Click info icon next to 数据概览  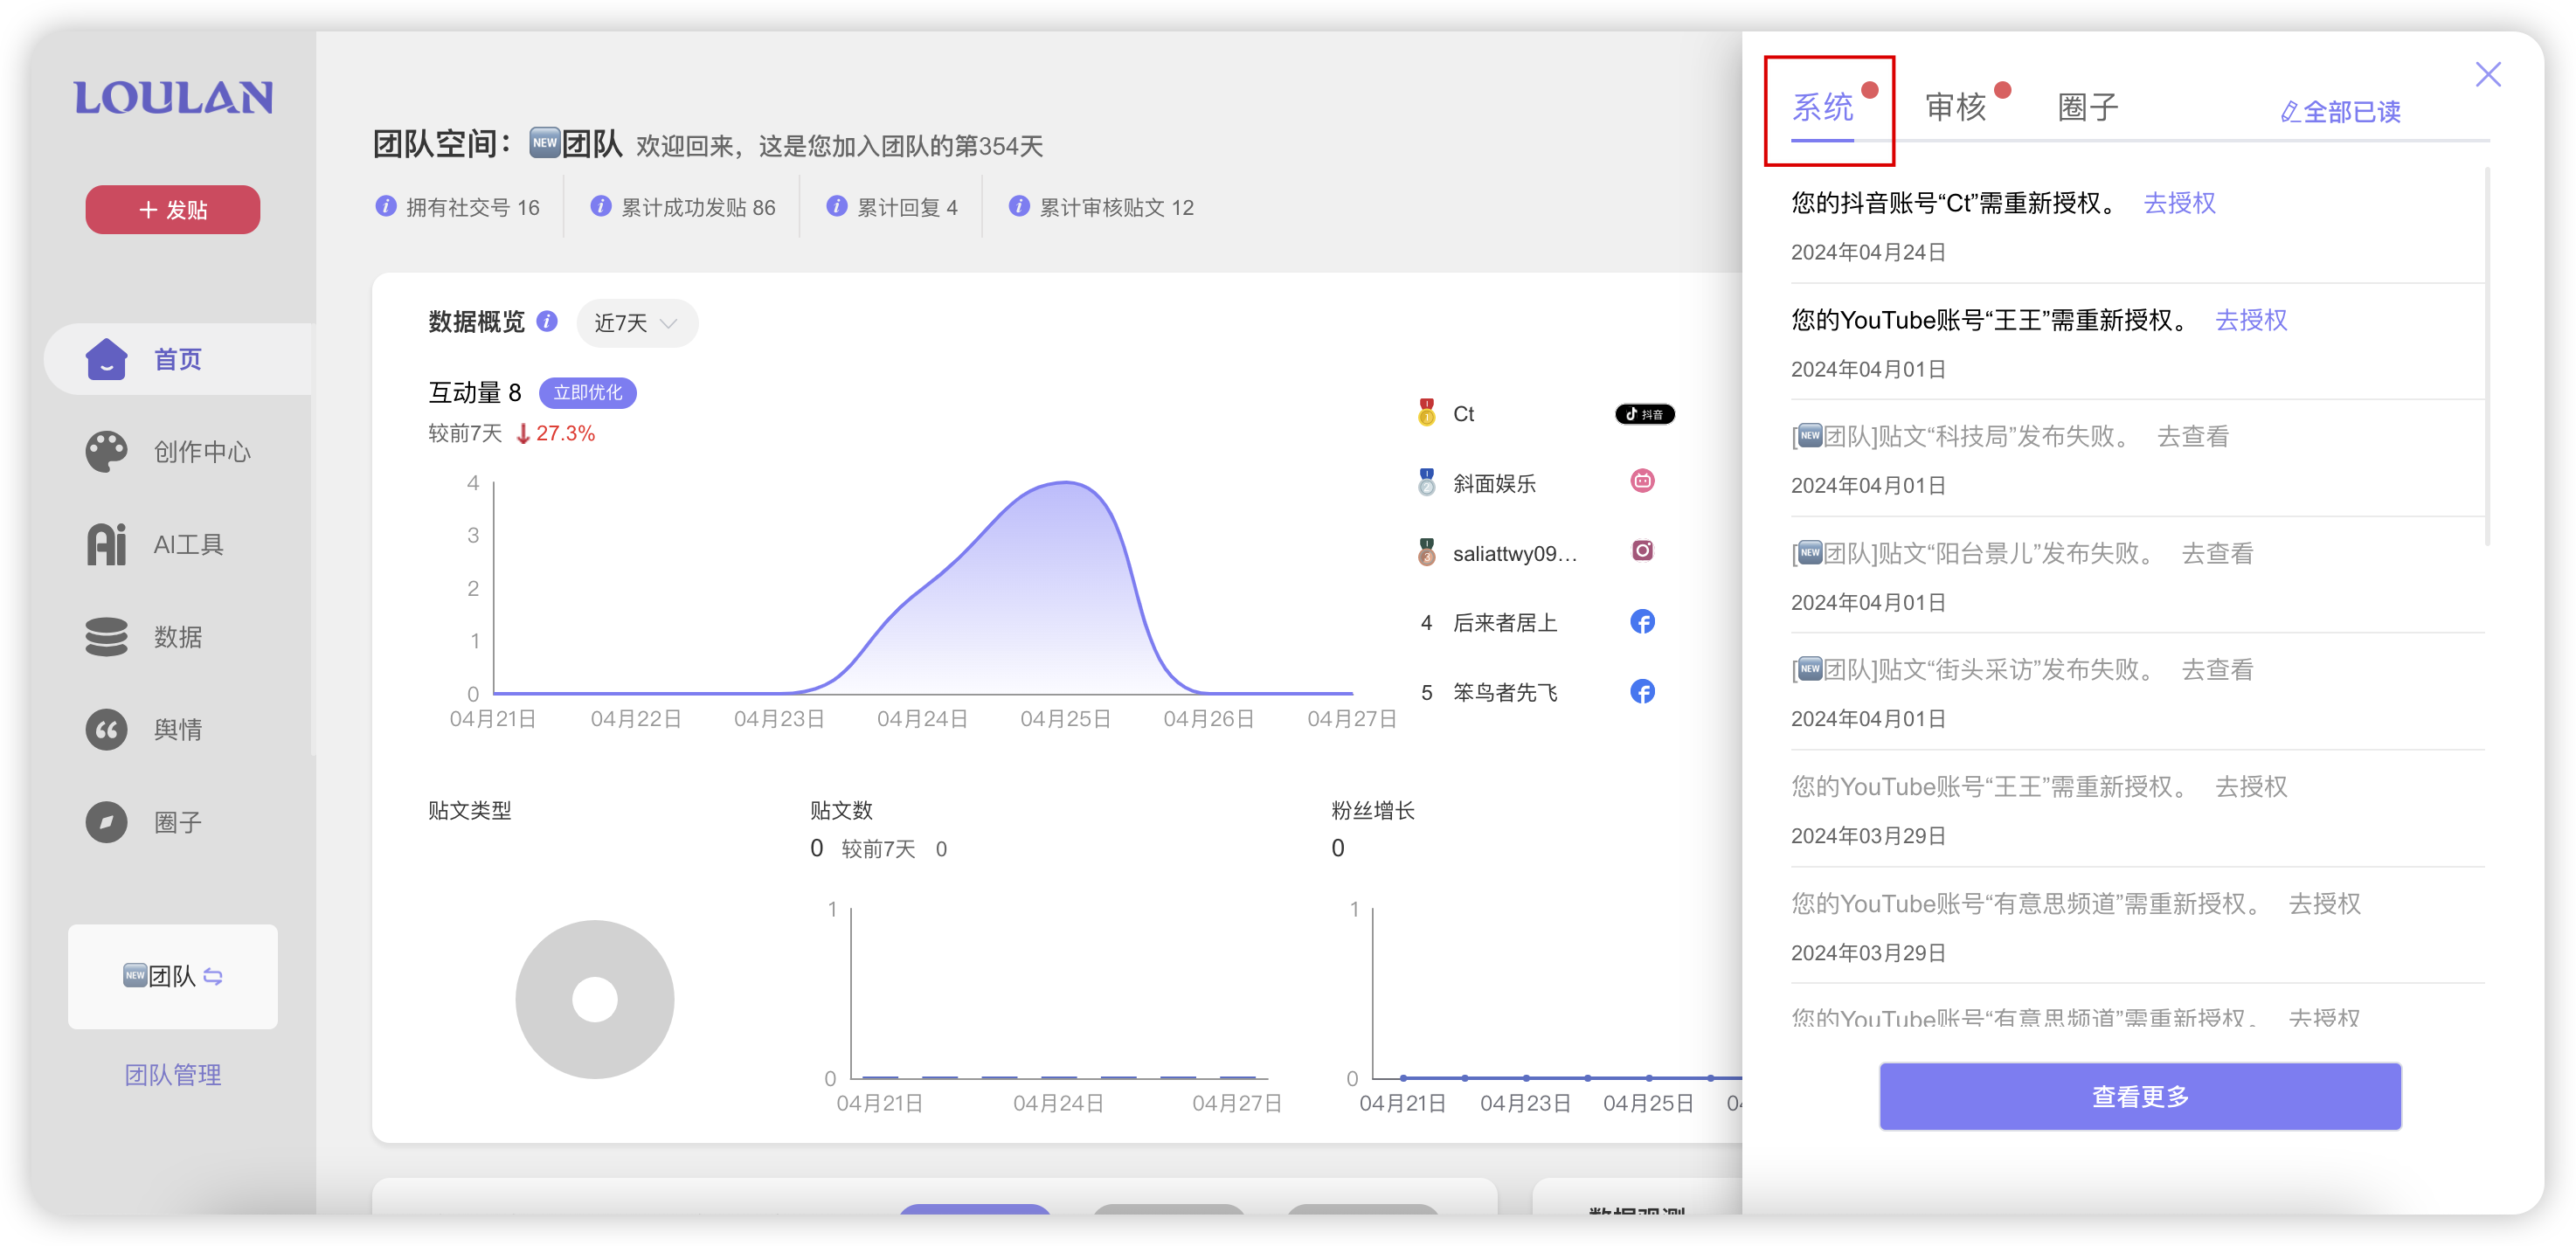coord(547,321)
